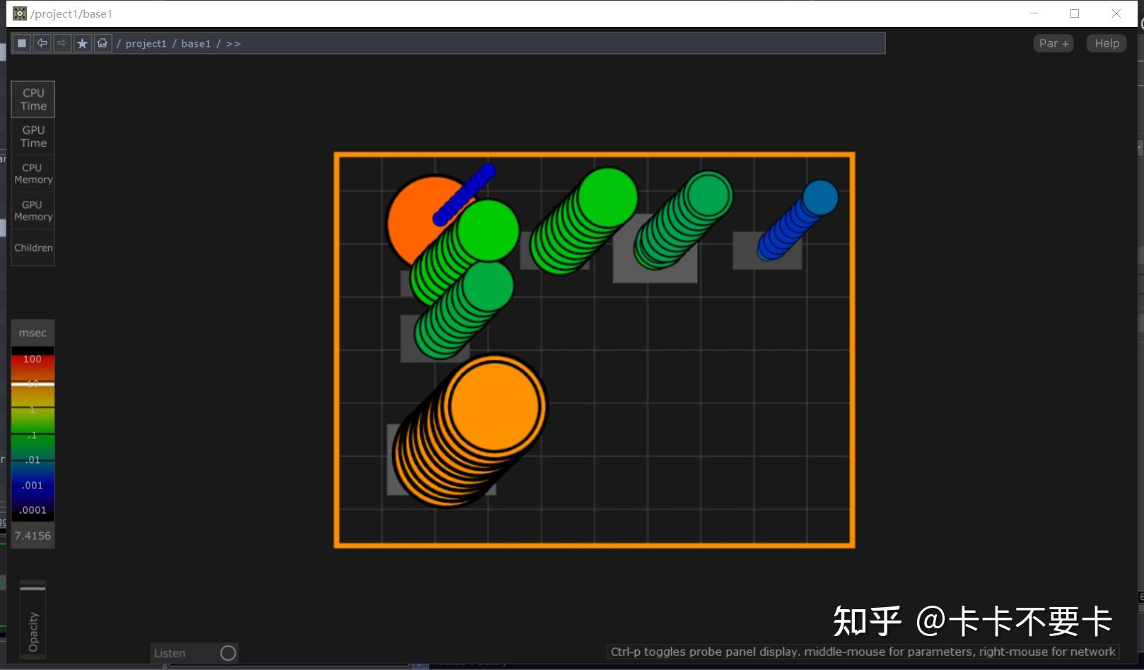Switch to GPU Memory view
The width and height of the screenshot is (1144, 670).
point(33,210)
